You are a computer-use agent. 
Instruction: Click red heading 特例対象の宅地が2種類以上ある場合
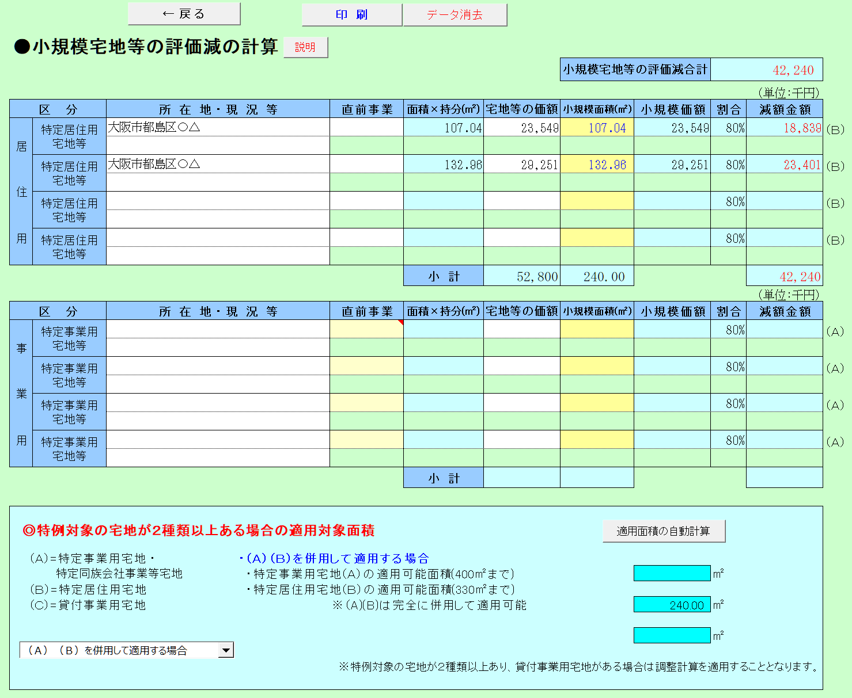coord(199,530)
